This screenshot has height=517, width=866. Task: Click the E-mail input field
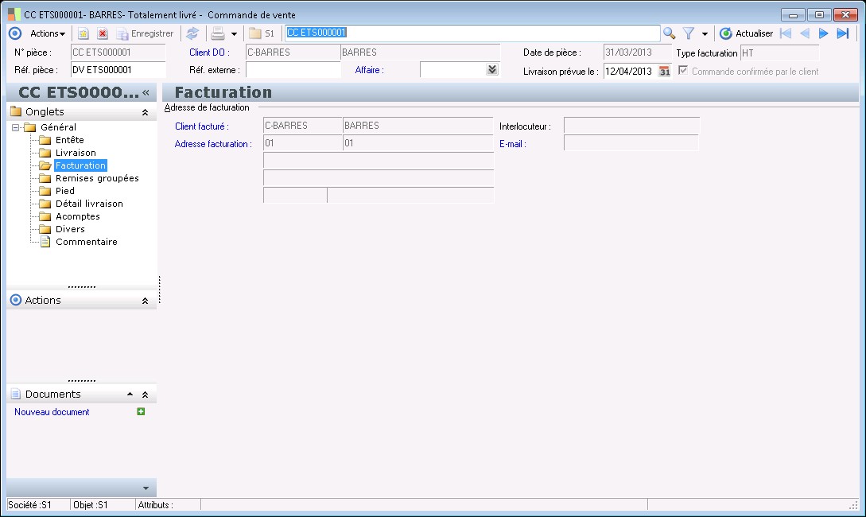631,143
